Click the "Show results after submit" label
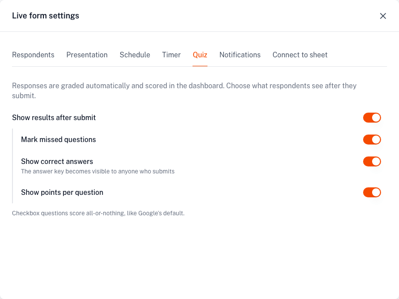The image size is (399, 299). click(x=54, y=118)
